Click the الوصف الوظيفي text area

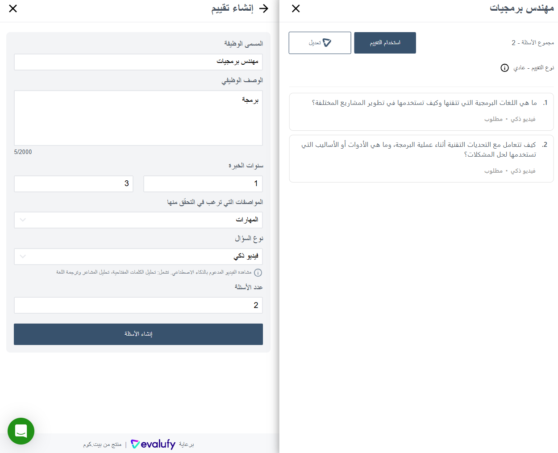(x=138, y=118)
